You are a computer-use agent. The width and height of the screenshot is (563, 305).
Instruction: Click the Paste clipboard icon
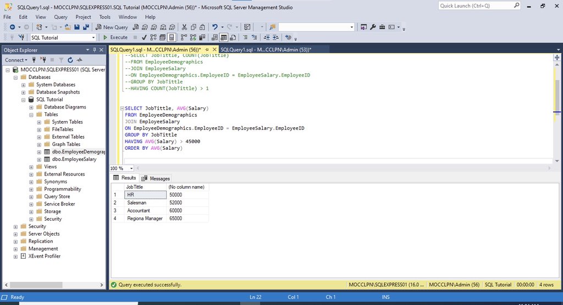coord(202,27)
